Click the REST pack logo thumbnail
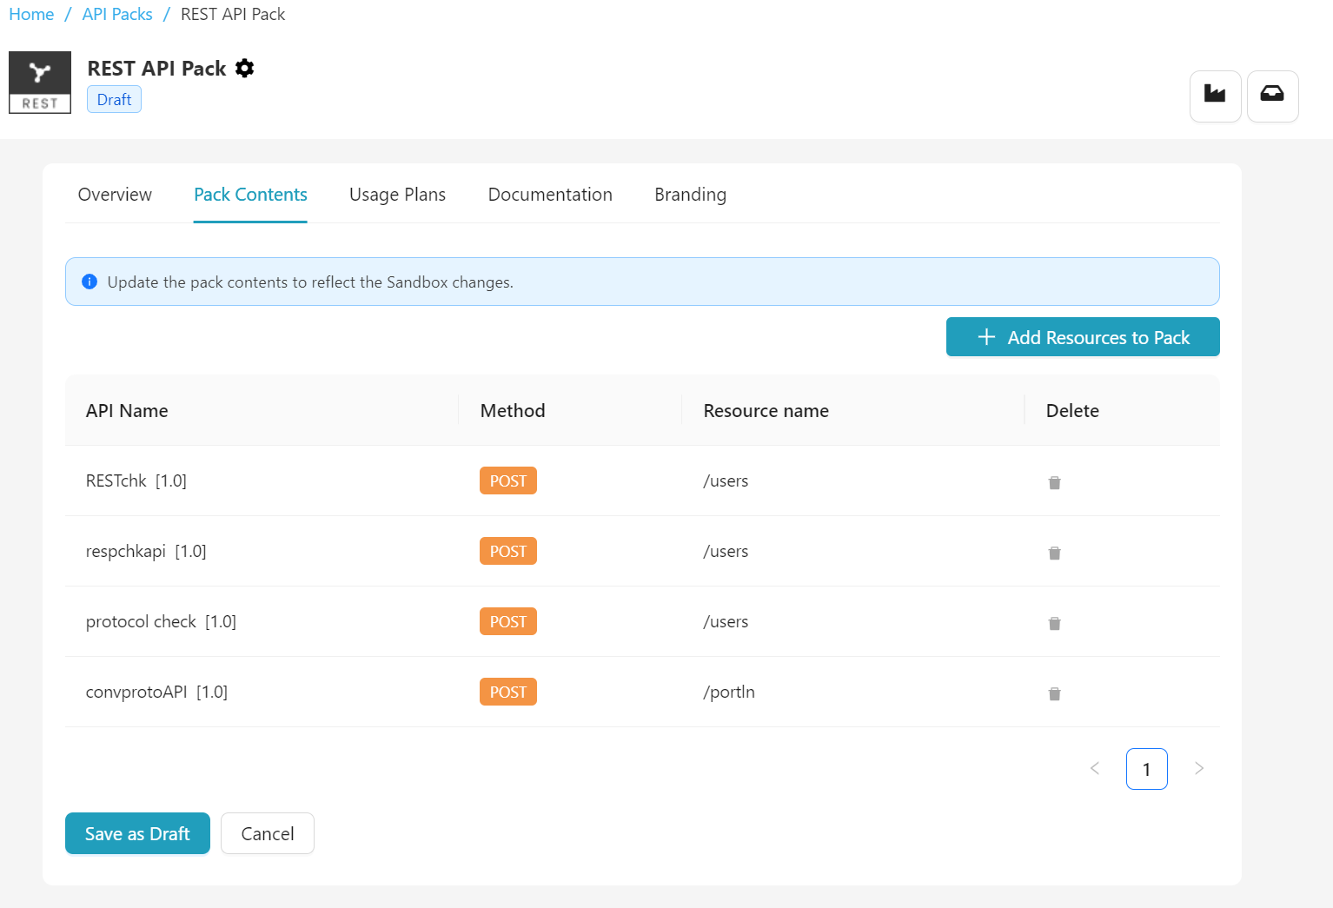1333x908 pixels. click(40, 83)
